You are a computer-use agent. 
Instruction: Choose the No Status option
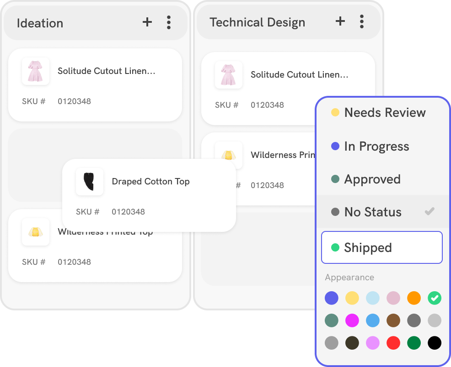382,212
